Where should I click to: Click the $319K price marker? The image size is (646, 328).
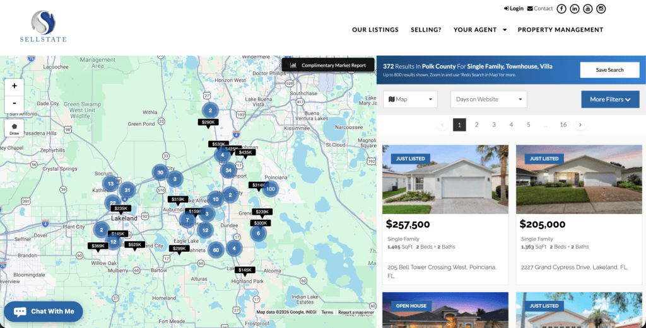point(178,200)
